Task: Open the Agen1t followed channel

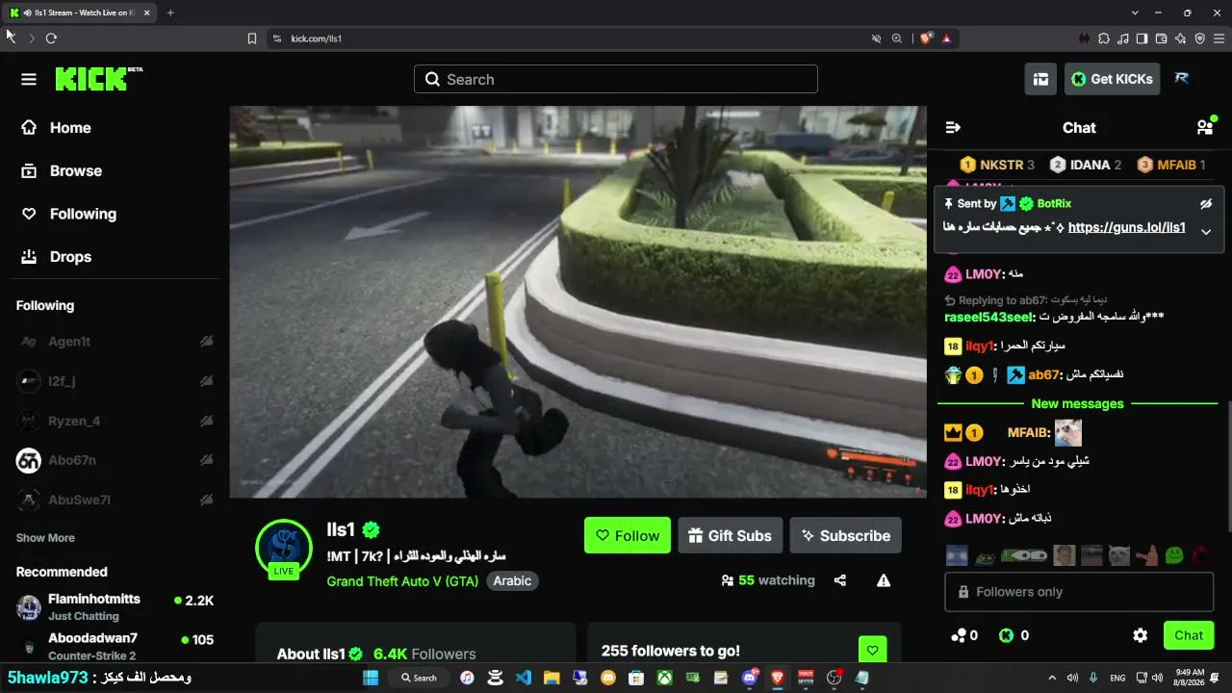Action: [x=115, y=342]
